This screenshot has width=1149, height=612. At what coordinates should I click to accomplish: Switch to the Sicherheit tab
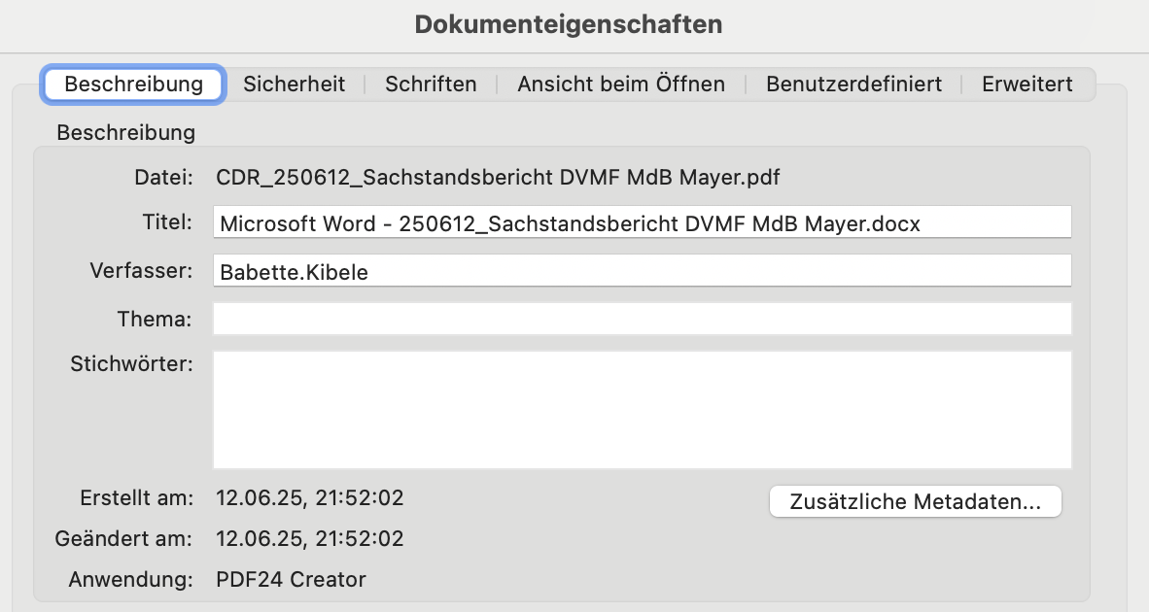(x=294, y=84)
